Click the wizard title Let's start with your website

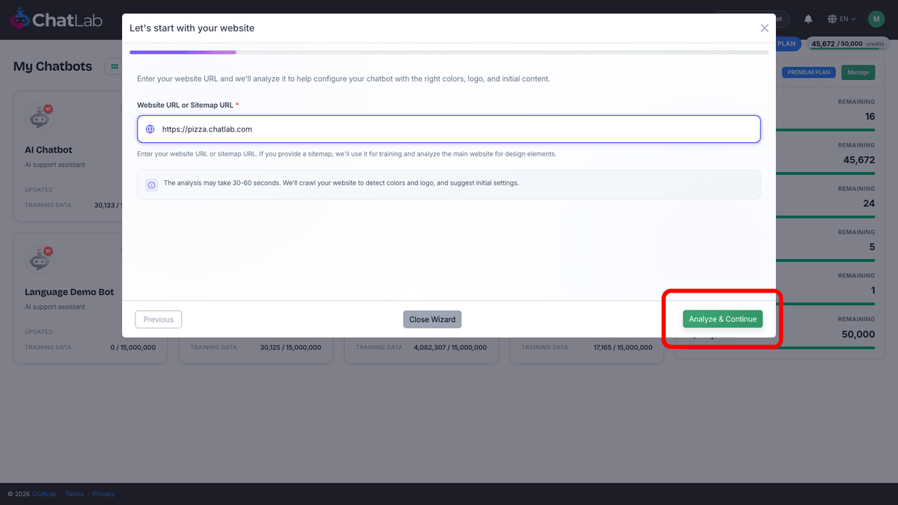[x=192, y=28]
